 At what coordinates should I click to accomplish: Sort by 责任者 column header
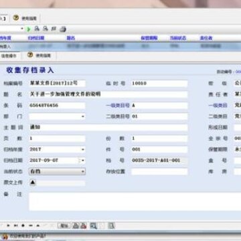pos(206,38)
